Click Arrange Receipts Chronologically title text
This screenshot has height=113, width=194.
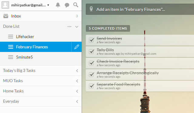tap(128, 73)
